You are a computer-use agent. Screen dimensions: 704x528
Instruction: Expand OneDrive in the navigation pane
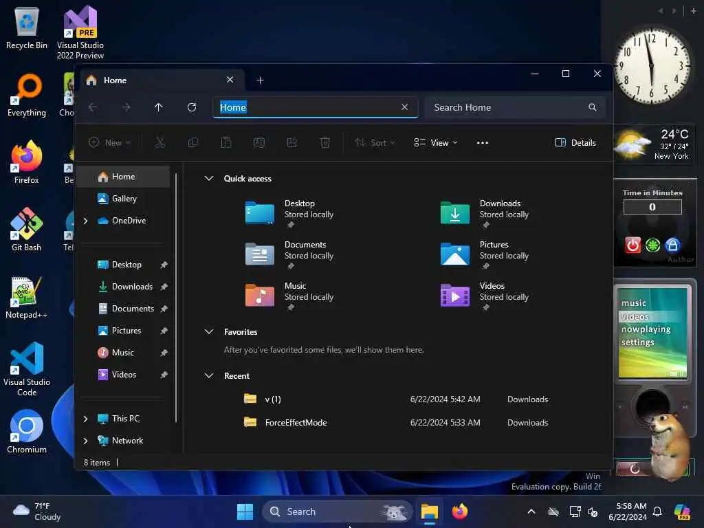coord(85,221)
